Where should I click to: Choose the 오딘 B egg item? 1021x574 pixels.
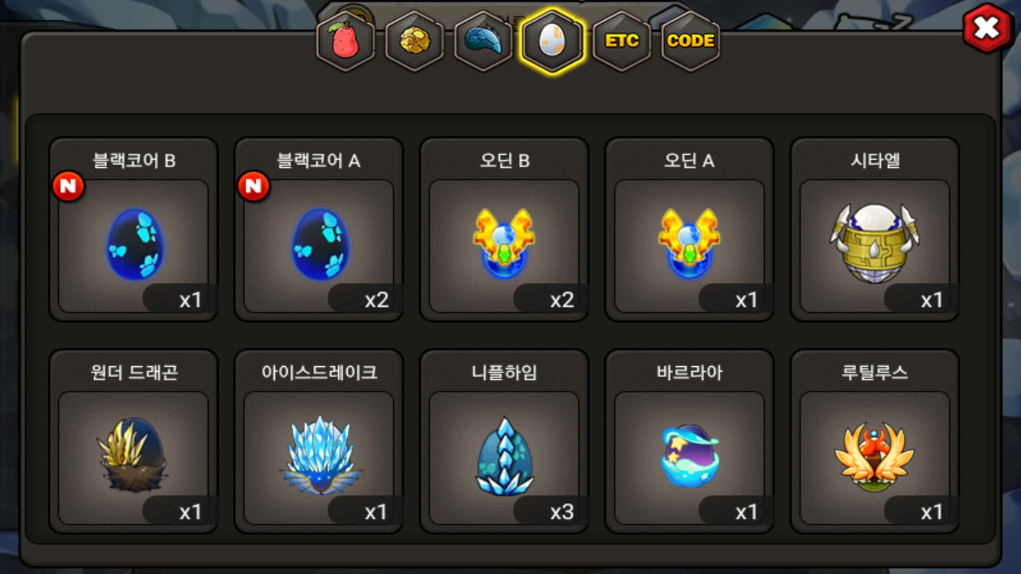[x=504, y=229]
